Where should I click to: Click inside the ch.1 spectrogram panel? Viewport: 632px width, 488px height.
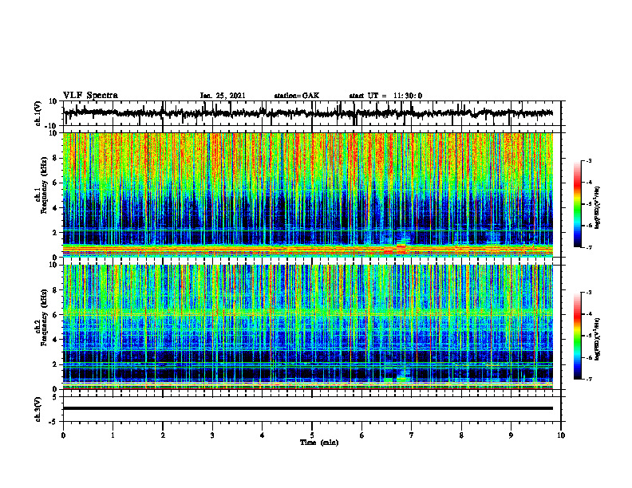(x=308, y=195)
